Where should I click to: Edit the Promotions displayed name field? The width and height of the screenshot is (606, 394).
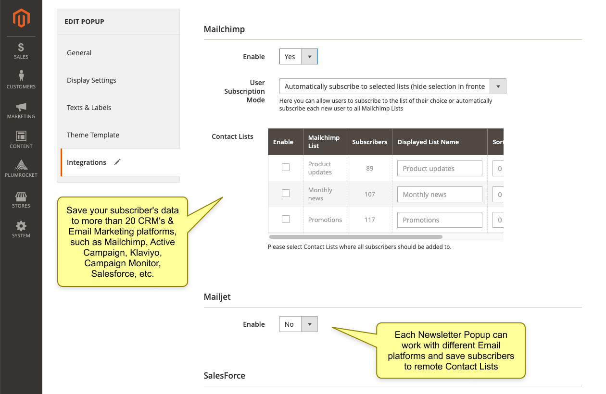[440, 220]
